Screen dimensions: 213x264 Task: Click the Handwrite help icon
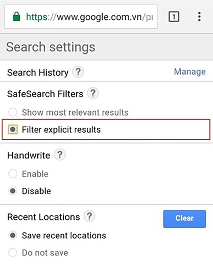(x=59, y=155)
